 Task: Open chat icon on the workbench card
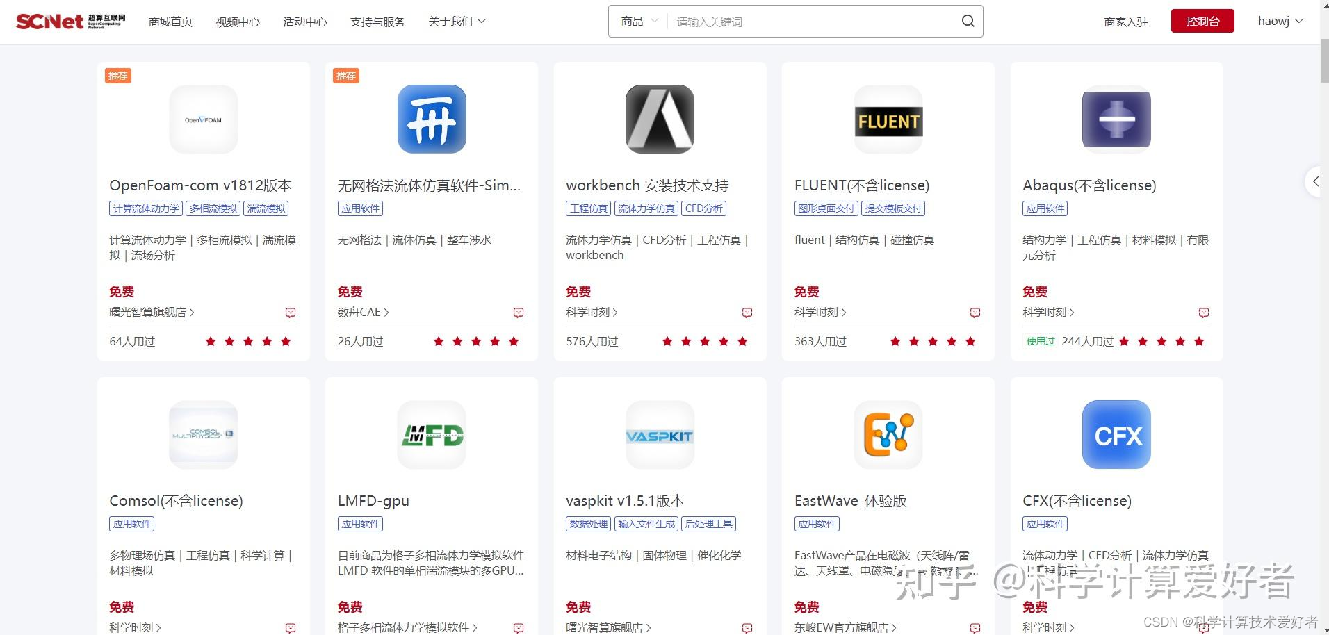click(747, 313)
